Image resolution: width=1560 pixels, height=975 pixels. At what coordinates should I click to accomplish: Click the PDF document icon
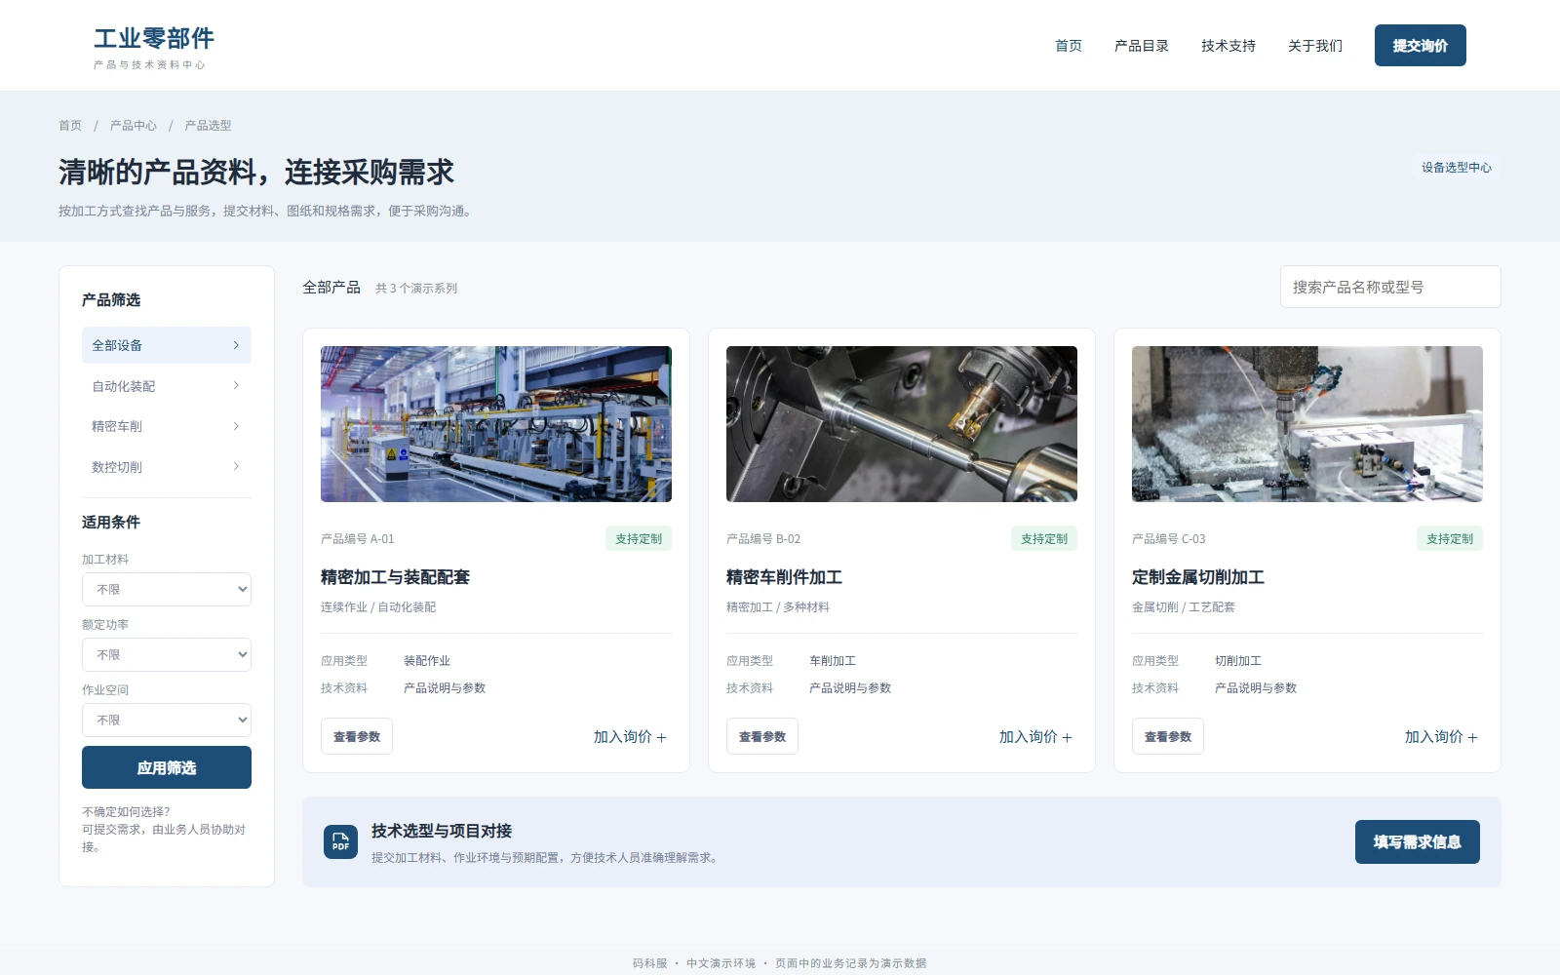coord(340,841)
